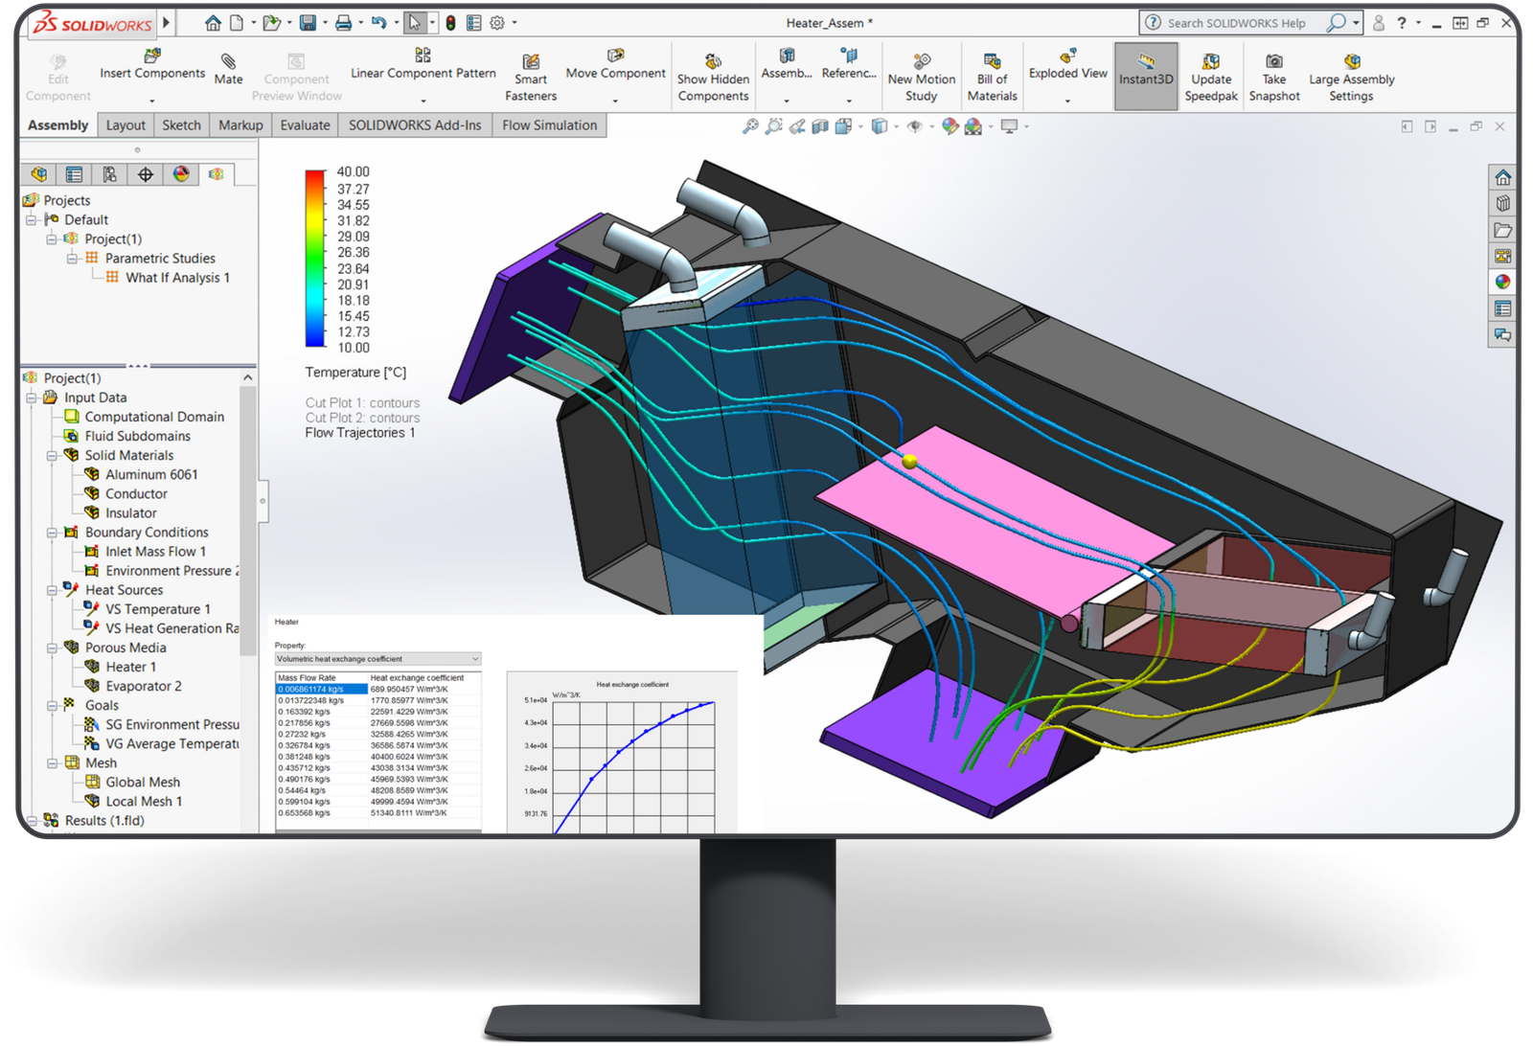Collapse the Boundary Conditions tree node
Screen dimensions: 1533x1046
pos(53,533)
